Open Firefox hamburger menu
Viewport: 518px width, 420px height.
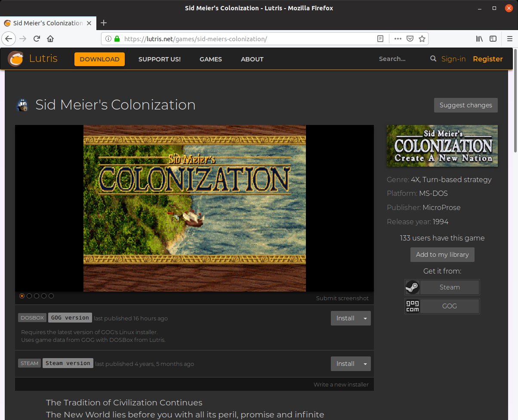(x=510, y=39)
